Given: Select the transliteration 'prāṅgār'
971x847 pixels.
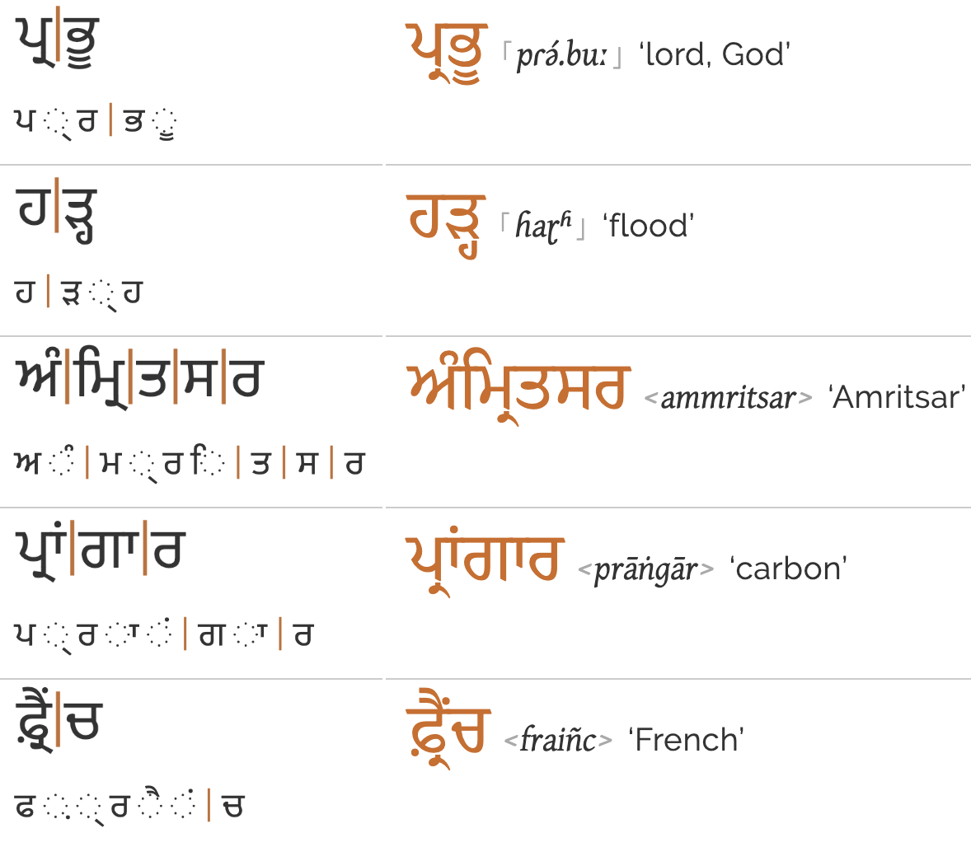Looking at the screenshot, I should pyautogui.click(x=645, y=570).
